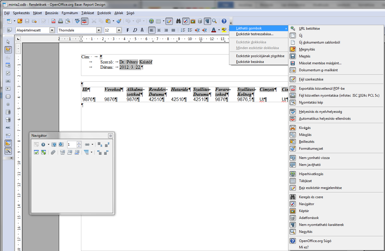Viewport: 385px width, 251px height.
Task: Click the Numbering On/Off icon in Formatting toolbar
Action: pyautogui.click(x=183, y=30)
